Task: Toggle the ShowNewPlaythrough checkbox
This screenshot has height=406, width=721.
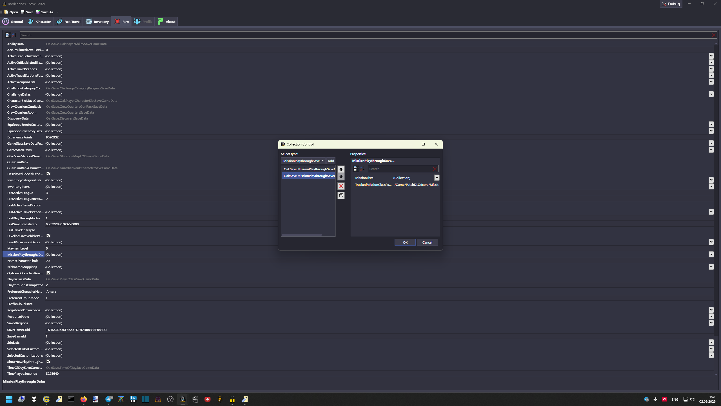Action: [48, 361]
